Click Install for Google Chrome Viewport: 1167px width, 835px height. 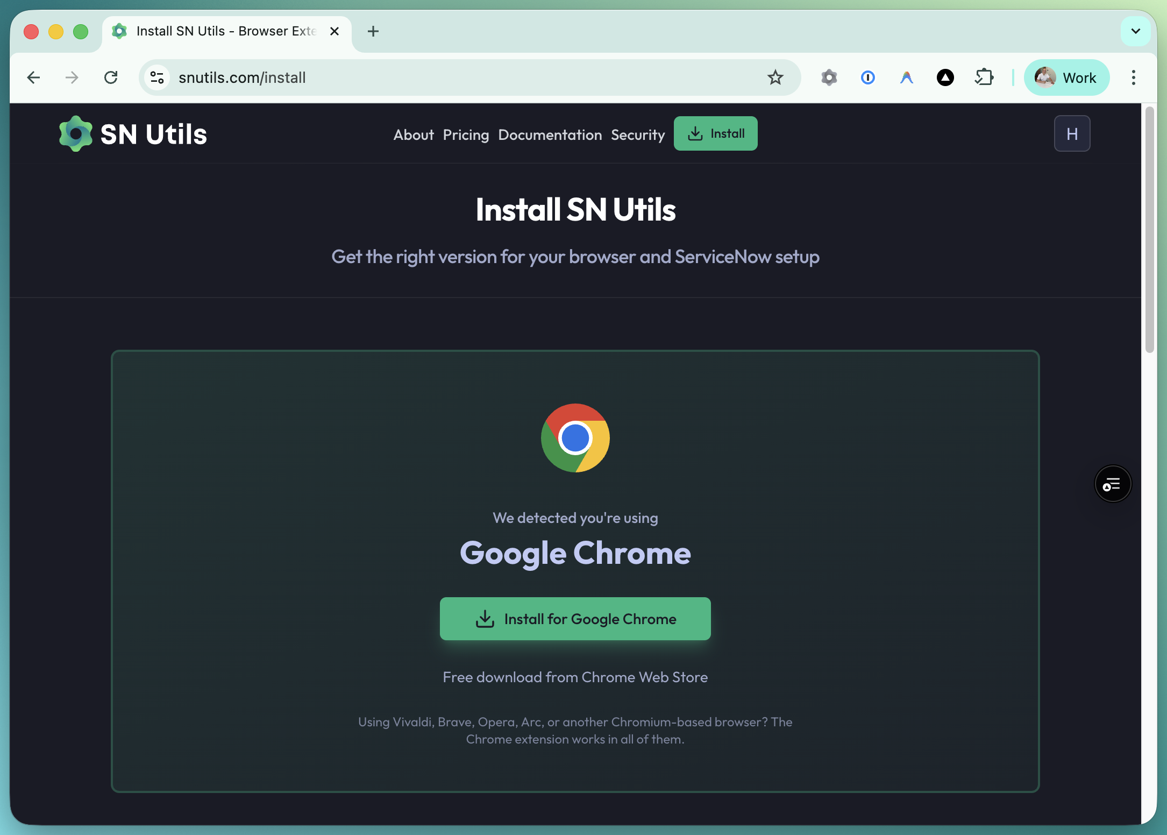pyautogui.click(x=575, y=619)
